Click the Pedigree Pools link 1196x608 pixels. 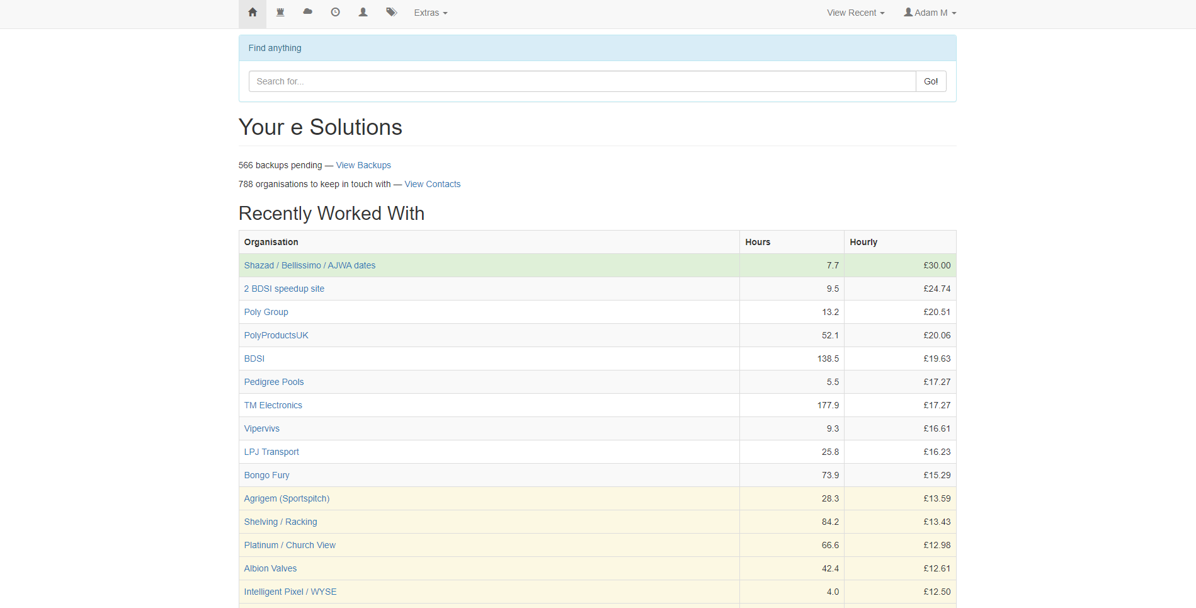point(273,382)
